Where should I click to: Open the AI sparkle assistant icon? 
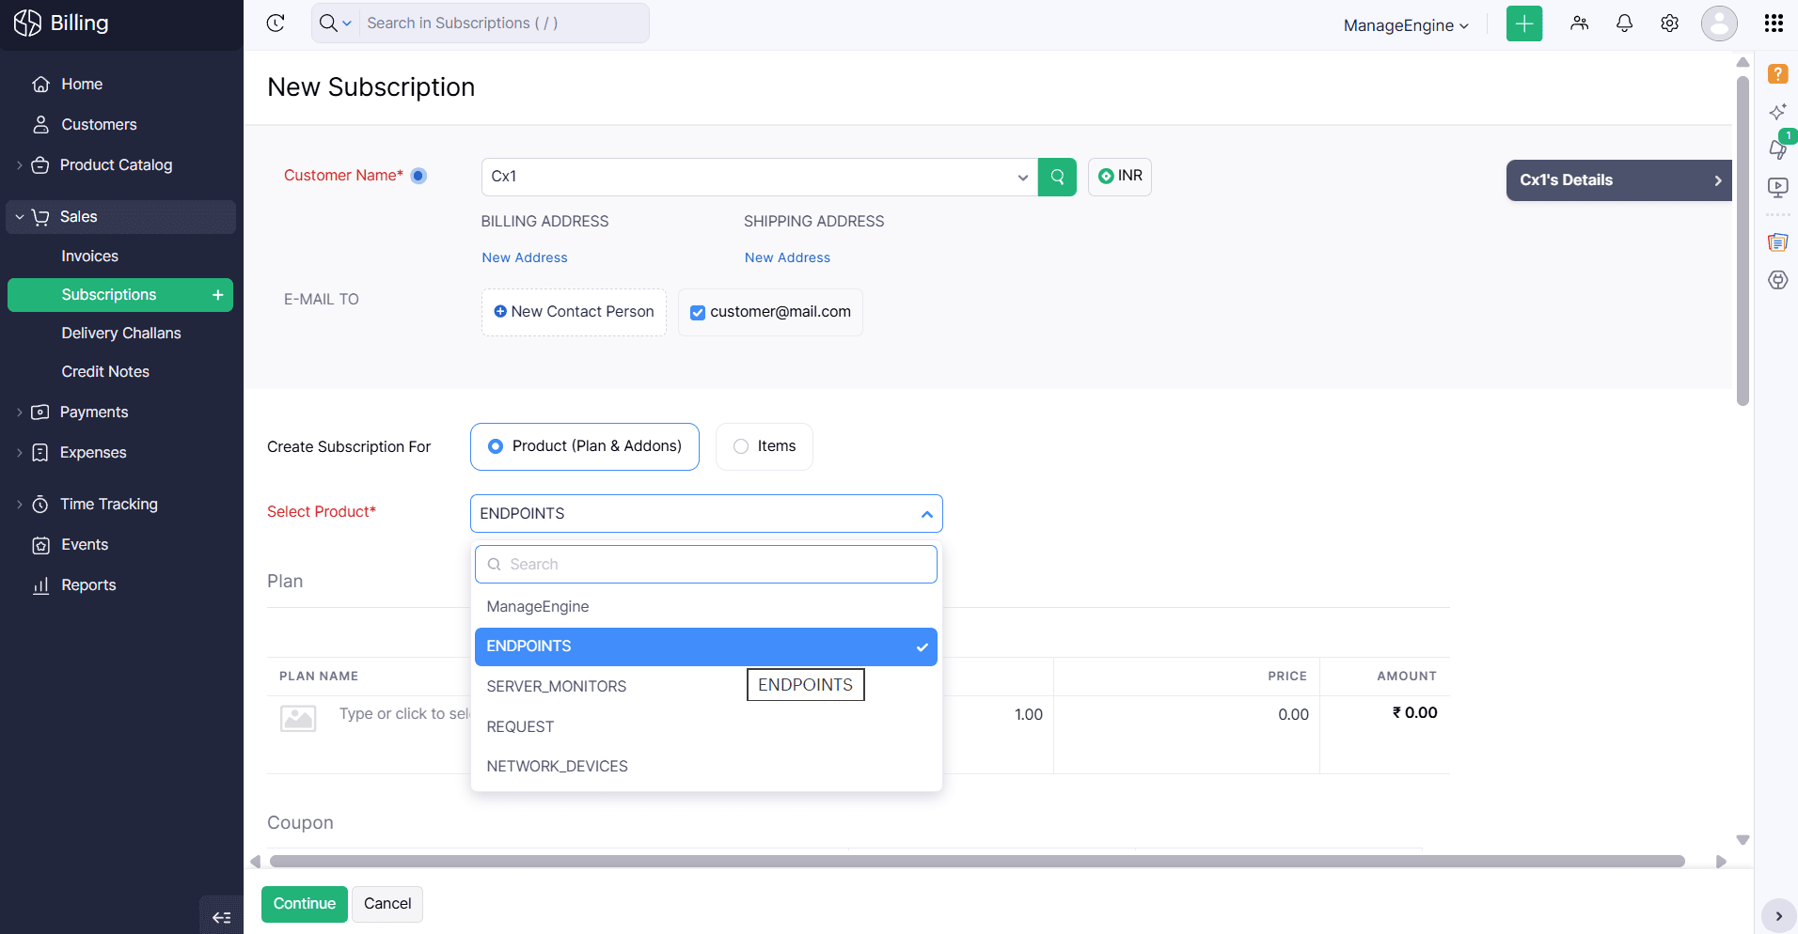coord(1777,112)
